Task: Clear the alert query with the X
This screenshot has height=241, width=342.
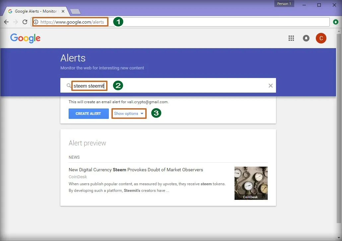Action: [x=270, y=86]
